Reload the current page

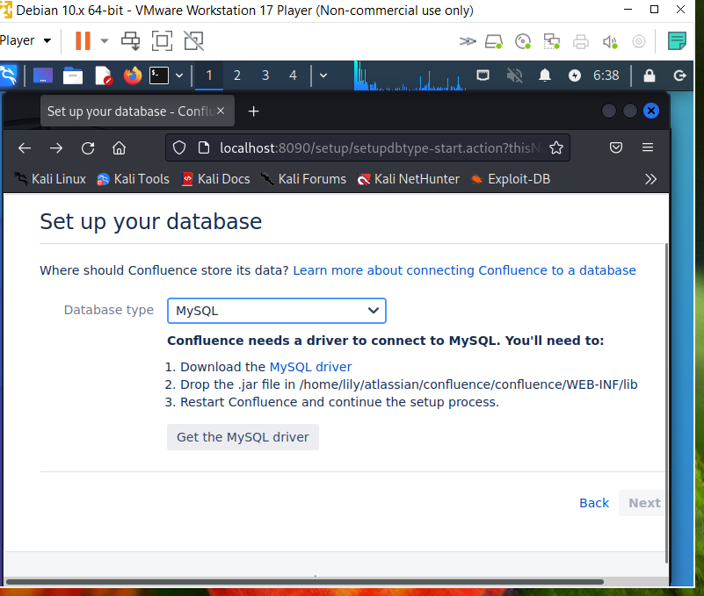(88, 147)
